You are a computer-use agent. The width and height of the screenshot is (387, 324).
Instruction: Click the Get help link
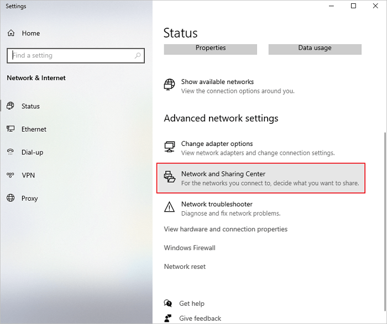coord(191,304)
